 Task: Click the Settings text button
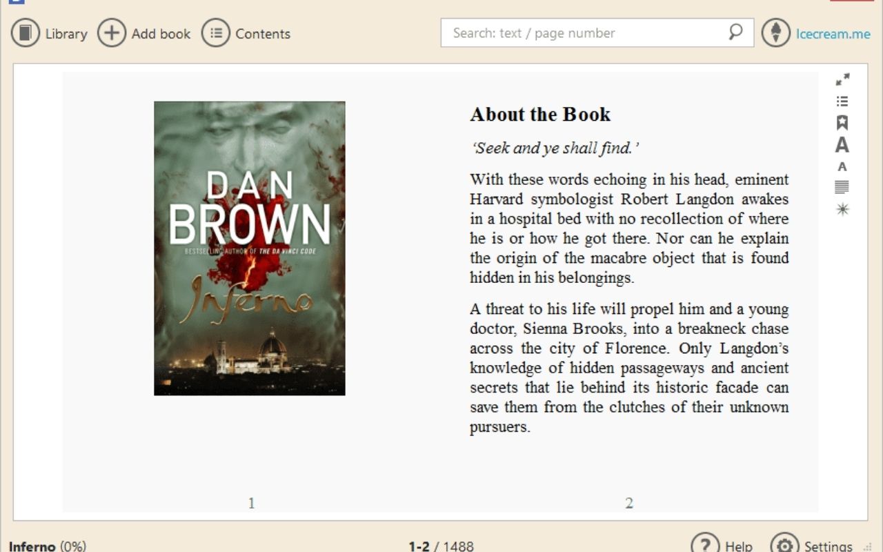click(829, 546)
